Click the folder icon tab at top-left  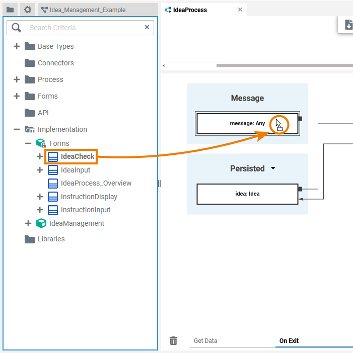click(x=10, y=10)
